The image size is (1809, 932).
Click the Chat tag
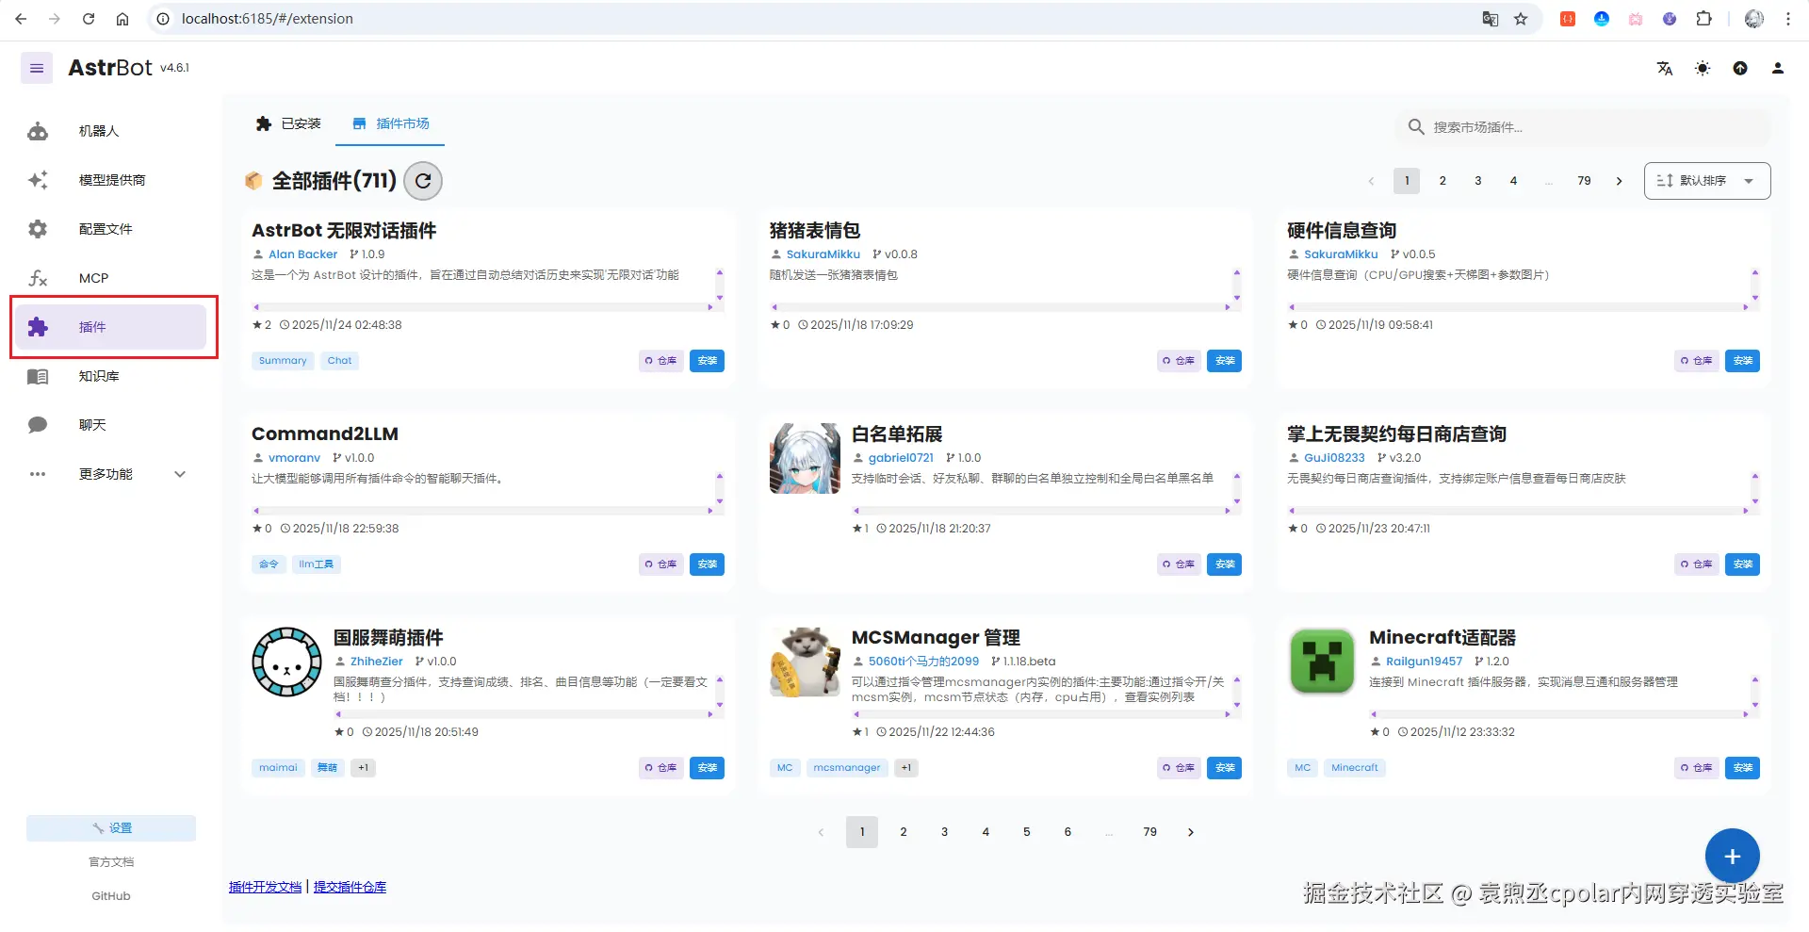click(339, 361)
